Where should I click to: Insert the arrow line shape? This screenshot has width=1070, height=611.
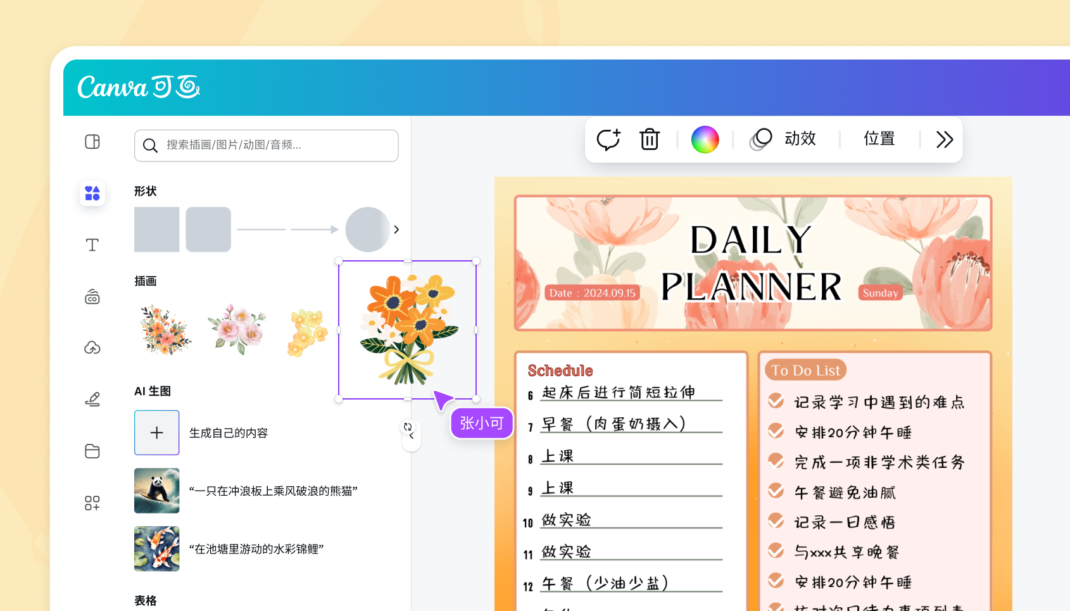(x=315, y=229)
